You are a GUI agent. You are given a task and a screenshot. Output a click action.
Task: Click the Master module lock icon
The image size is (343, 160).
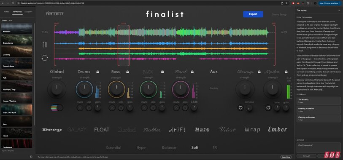pyautogui.click(x=286, y=72)
